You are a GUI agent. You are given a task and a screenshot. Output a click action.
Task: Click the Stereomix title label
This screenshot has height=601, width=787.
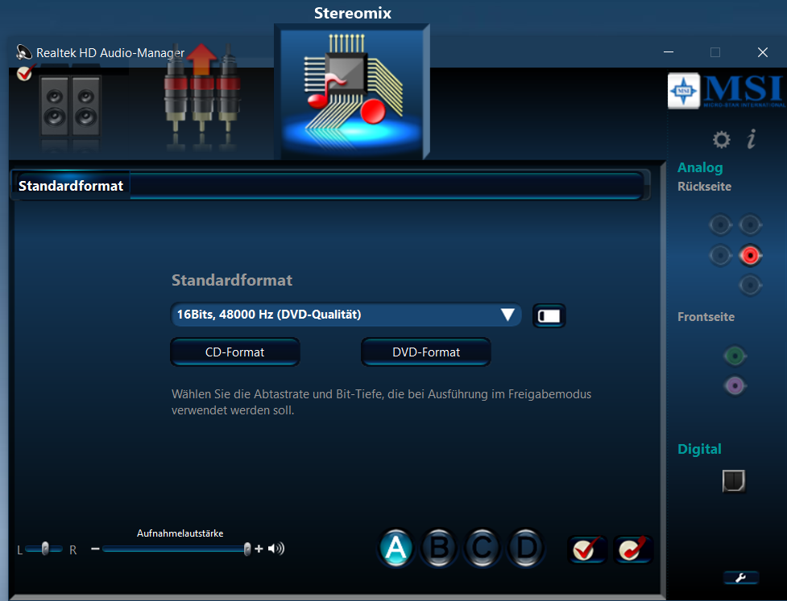tap(353, 13)
